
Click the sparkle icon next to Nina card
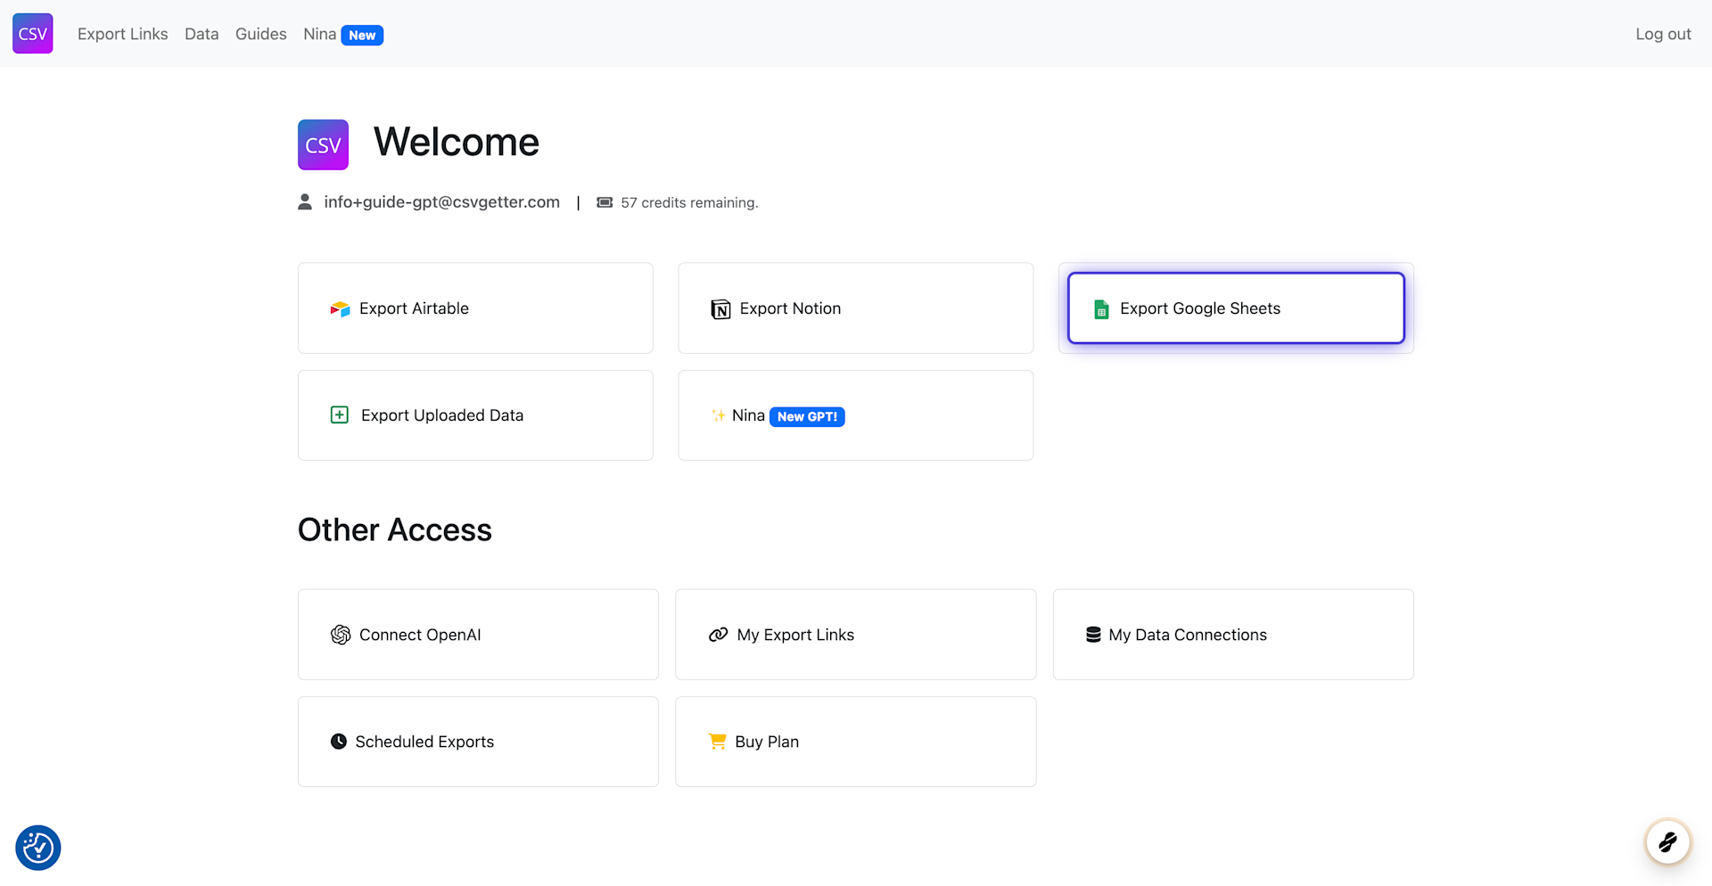tap(719, 415)
